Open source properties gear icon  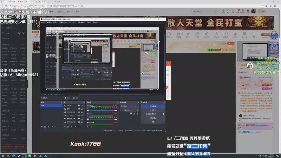point(72,127)
